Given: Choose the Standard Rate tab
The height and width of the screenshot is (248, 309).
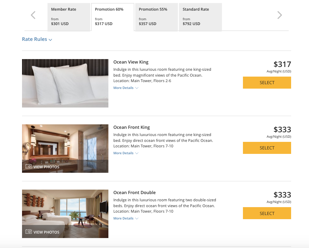Looking at the screenshot, I should point(200,17).
